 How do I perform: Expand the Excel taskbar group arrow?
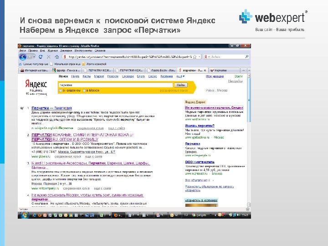[x=109, y=215]
